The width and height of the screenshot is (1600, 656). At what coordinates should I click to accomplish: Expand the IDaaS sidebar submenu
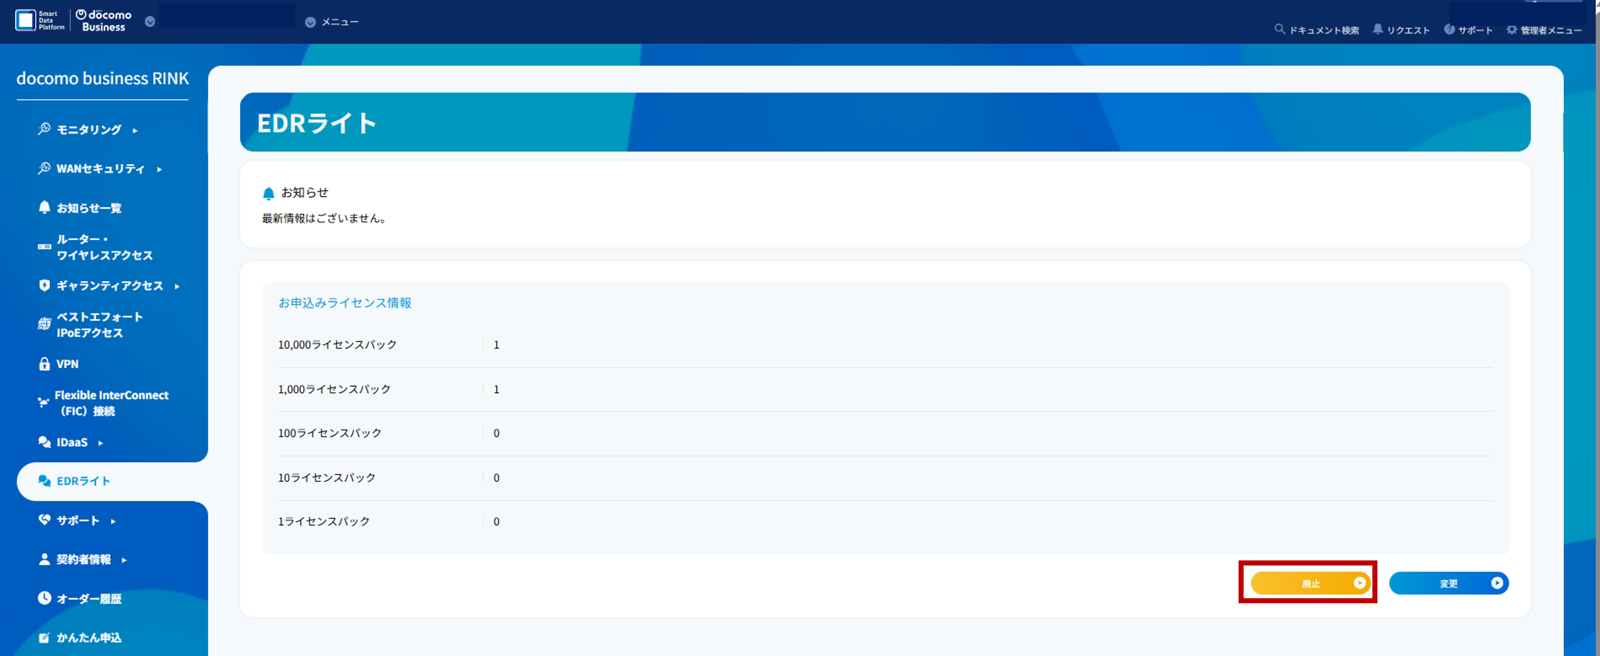[72, 443]
